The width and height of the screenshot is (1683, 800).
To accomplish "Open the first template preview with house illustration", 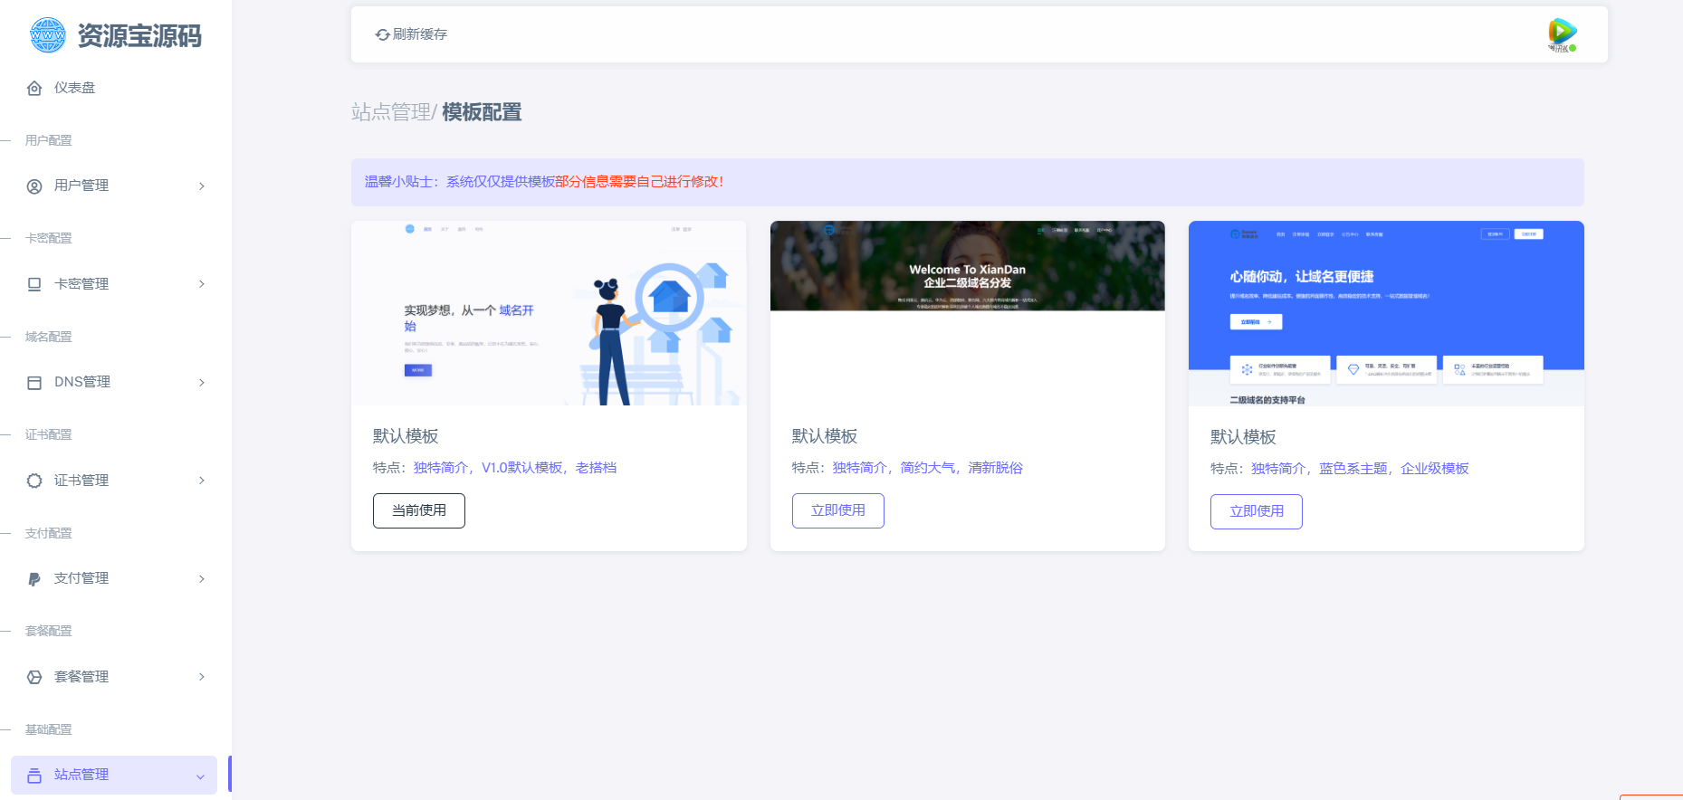I will click(549, 313).
